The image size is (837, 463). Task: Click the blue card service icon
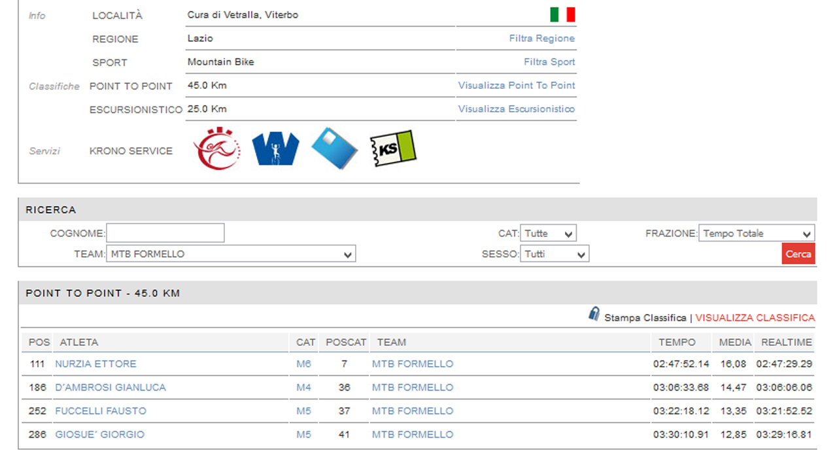coord(334,148)
